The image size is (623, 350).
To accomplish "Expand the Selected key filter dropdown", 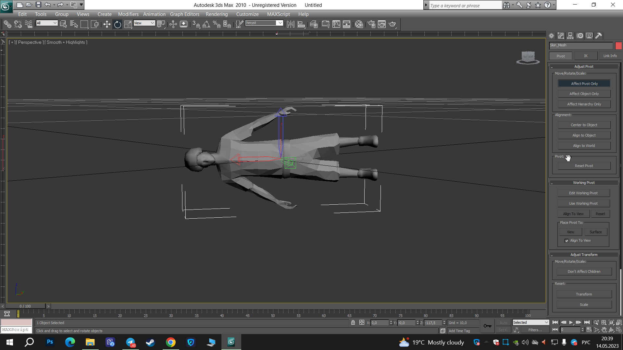I will pyautogui.click(x=530, y=322).
